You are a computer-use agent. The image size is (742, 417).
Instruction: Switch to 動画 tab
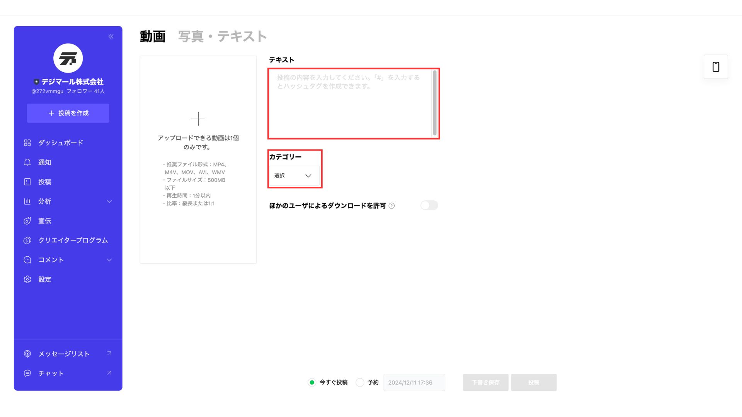pyautogui.click(x=153, y=36)
